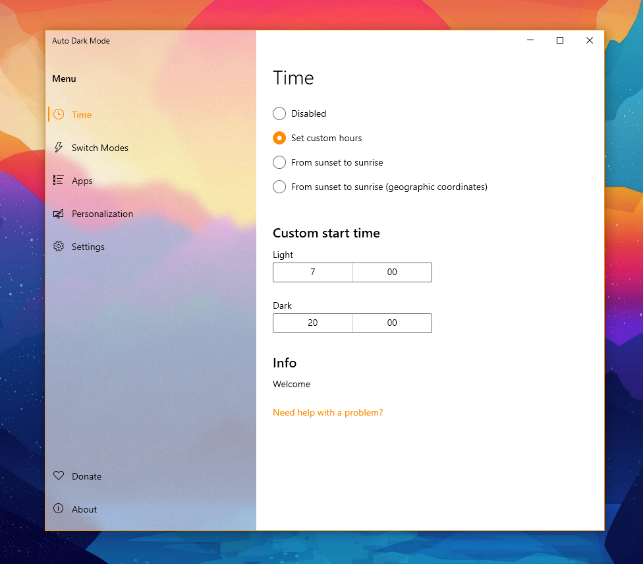Click the Apps list icon

click(x=59, y=180)
